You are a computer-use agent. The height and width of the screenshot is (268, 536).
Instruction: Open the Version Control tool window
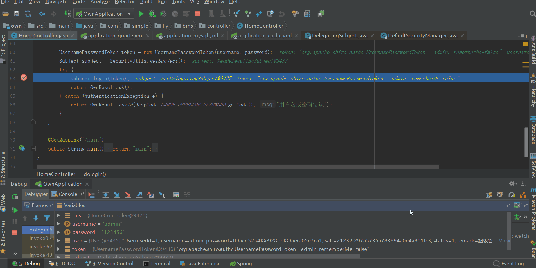pos(109,264)
